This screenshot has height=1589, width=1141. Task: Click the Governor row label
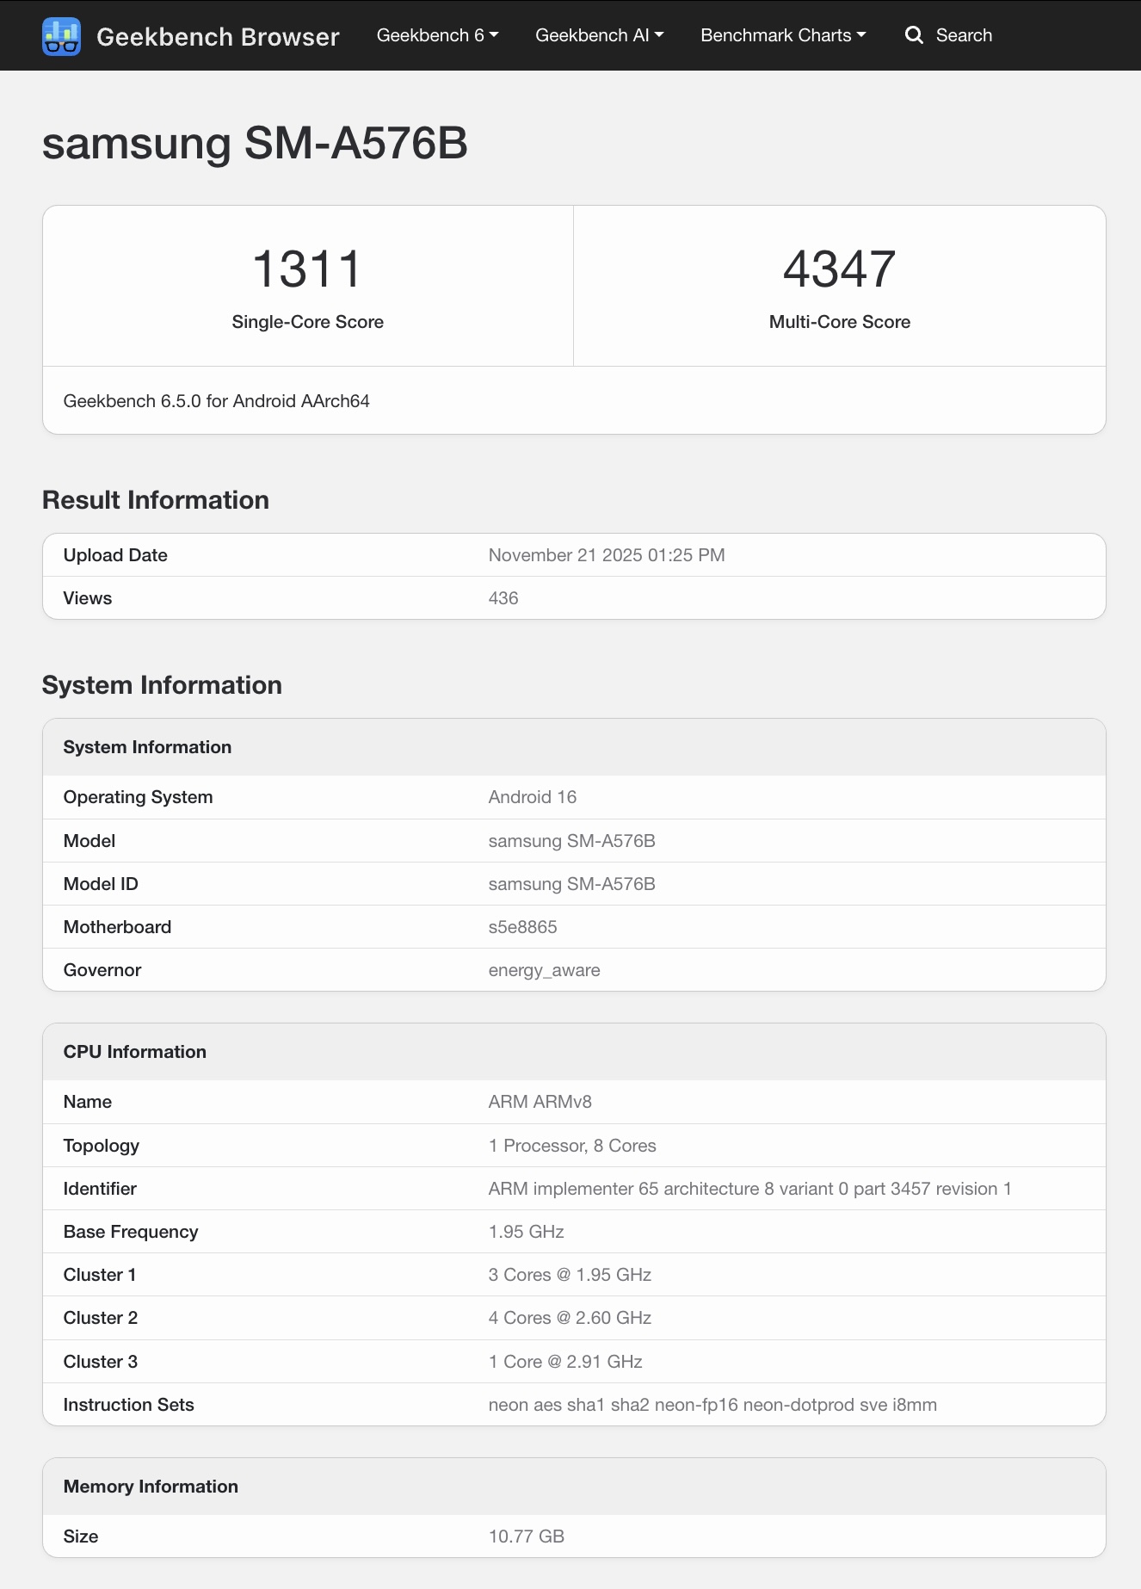[102, 970]
